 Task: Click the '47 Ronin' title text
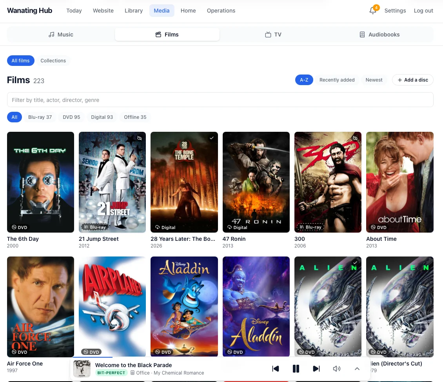pyautogui.click(x=234, y=239)
